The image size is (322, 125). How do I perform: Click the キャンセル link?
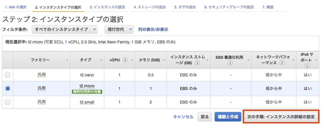(183, 117)
